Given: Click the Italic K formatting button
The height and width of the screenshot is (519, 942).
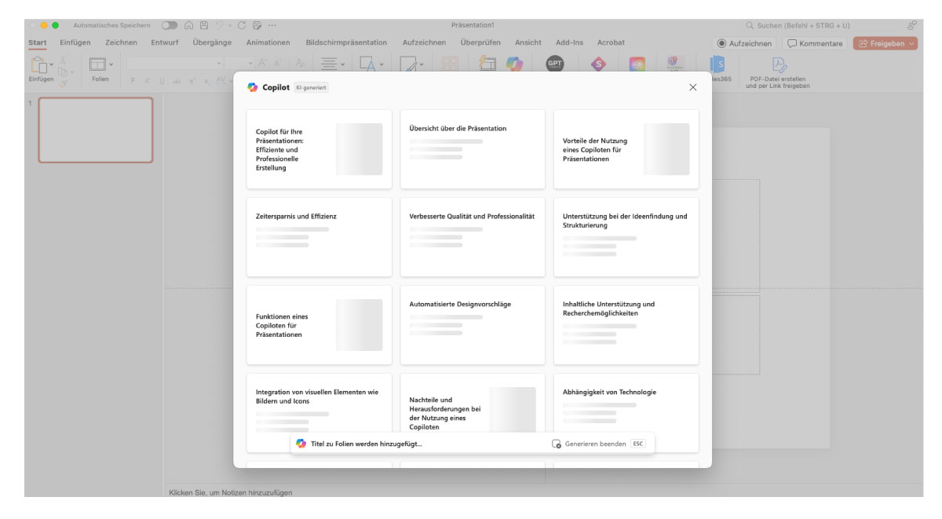Looking at the screenshot, I should tap(147, 80).
